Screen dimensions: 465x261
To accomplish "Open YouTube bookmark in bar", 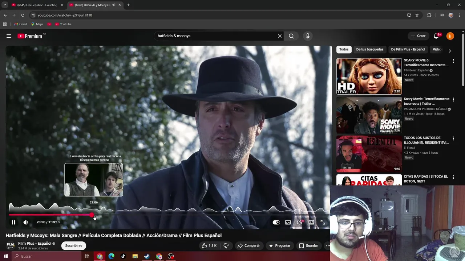I will 63,24.
